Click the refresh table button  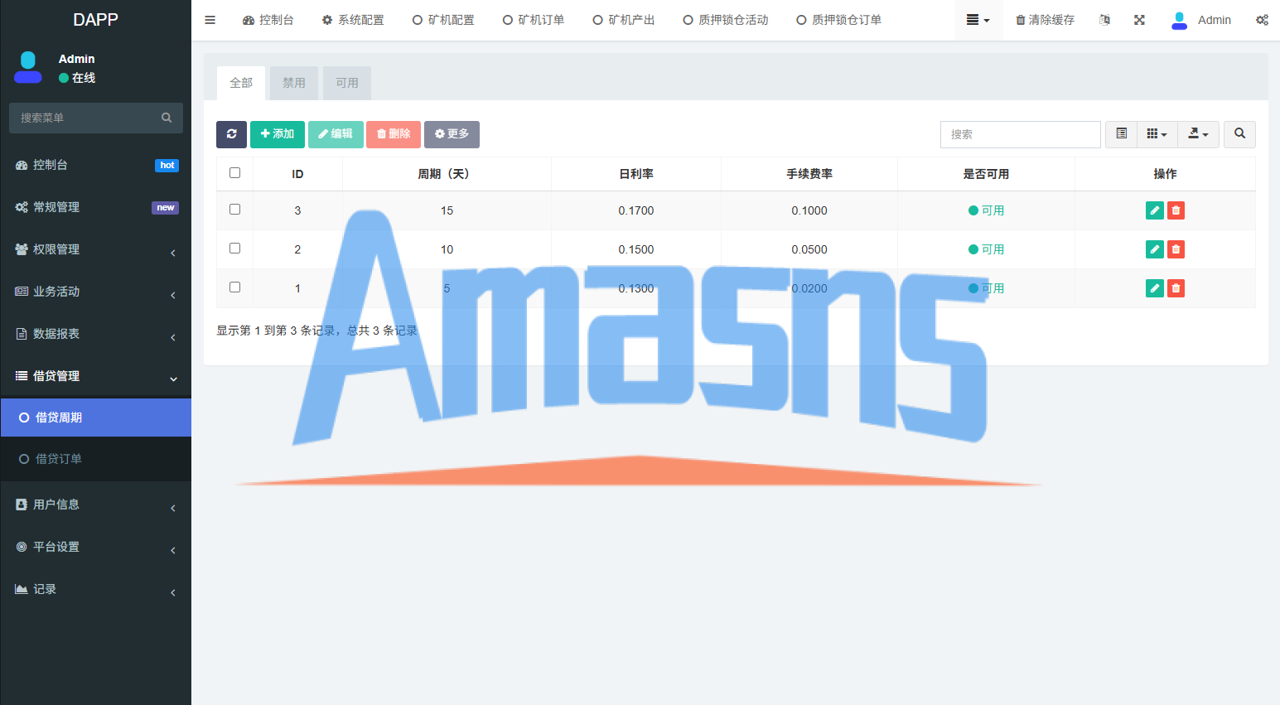coord(231,134)
